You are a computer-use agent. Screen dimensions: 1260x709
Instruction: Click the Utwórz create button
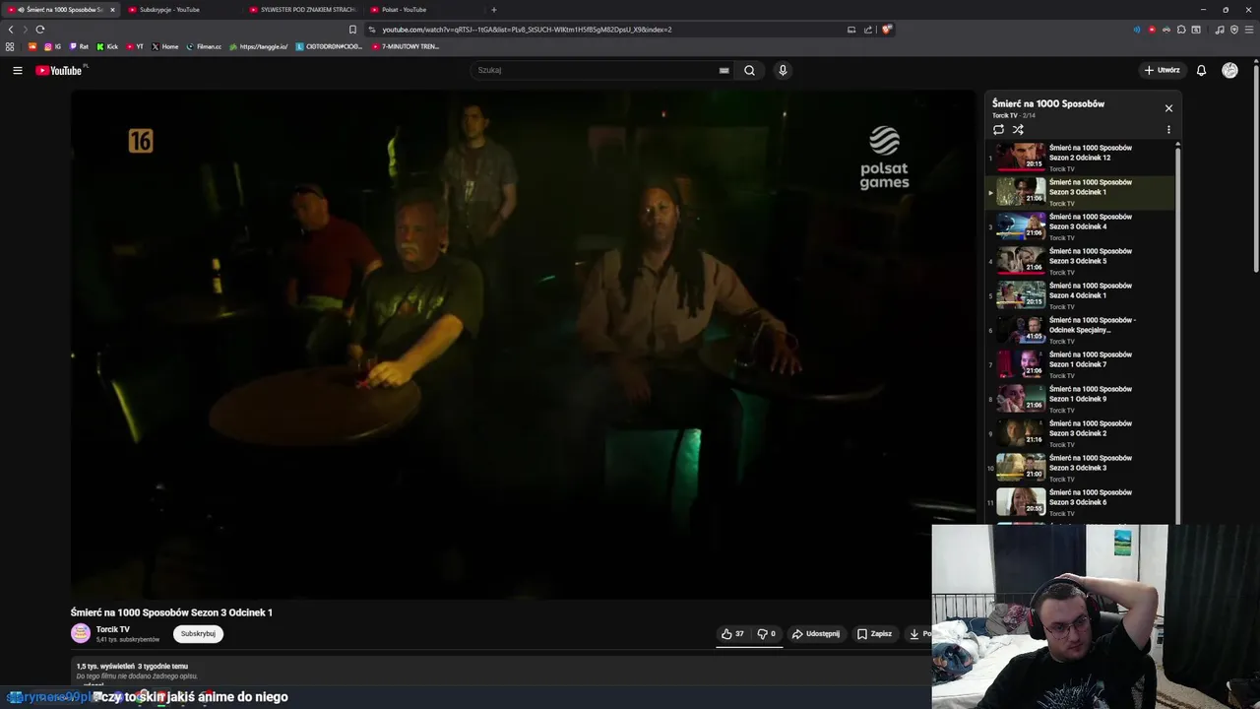tap(1163, 70)
